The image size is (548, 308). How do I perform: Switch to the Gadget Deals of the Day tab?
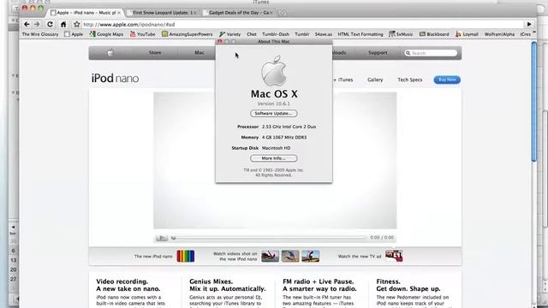tap(239, 13)
